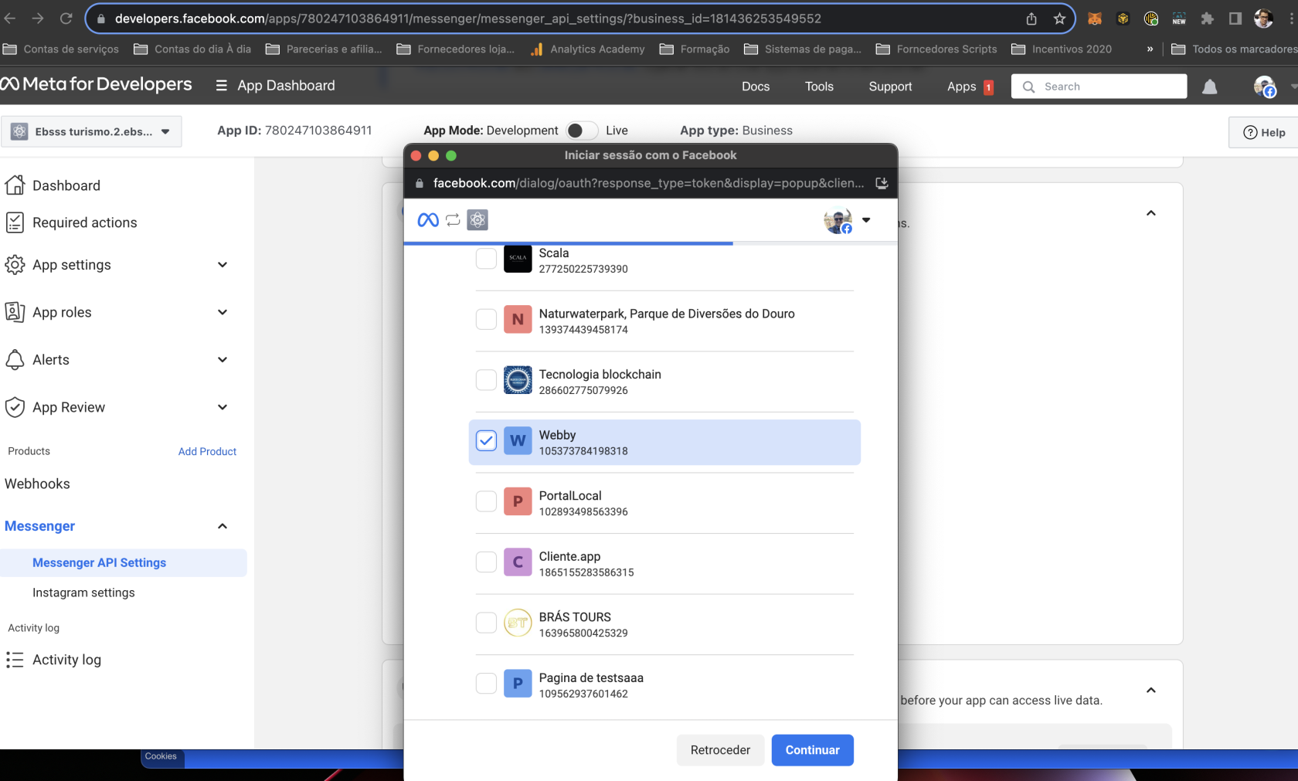Open the App Dashboard hamburger menu

pyautogui.click(x=221, y=86)
